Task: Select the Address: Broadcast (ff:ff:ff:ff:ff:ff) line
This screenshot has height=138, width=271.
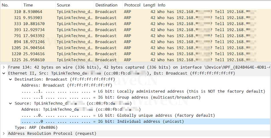Action: [x=66, y=85]
